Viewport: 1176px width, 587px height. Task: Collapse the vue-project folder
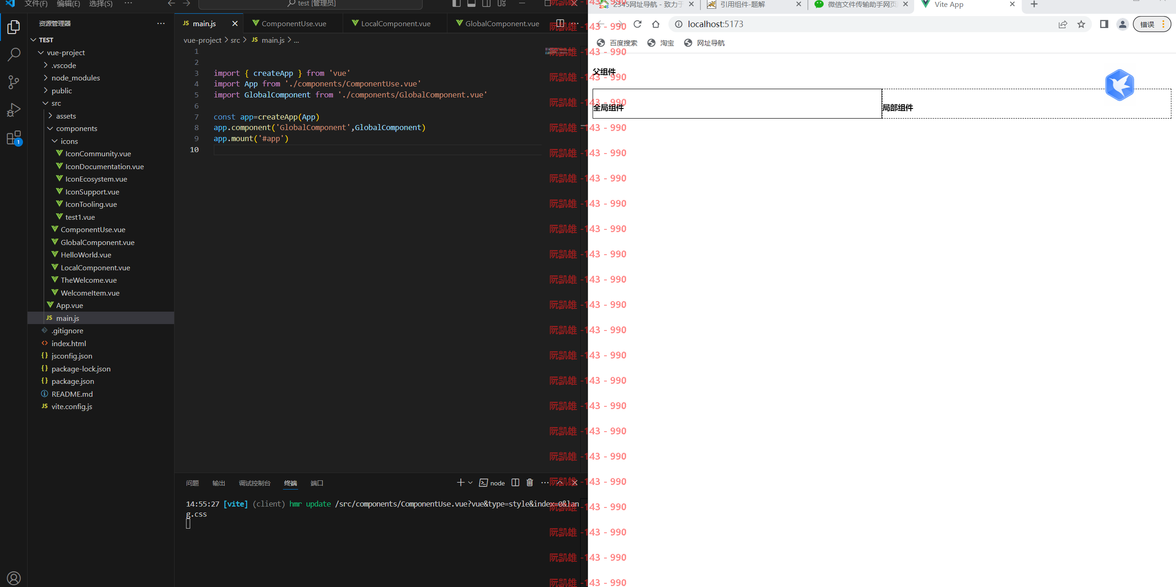[101, 52]
